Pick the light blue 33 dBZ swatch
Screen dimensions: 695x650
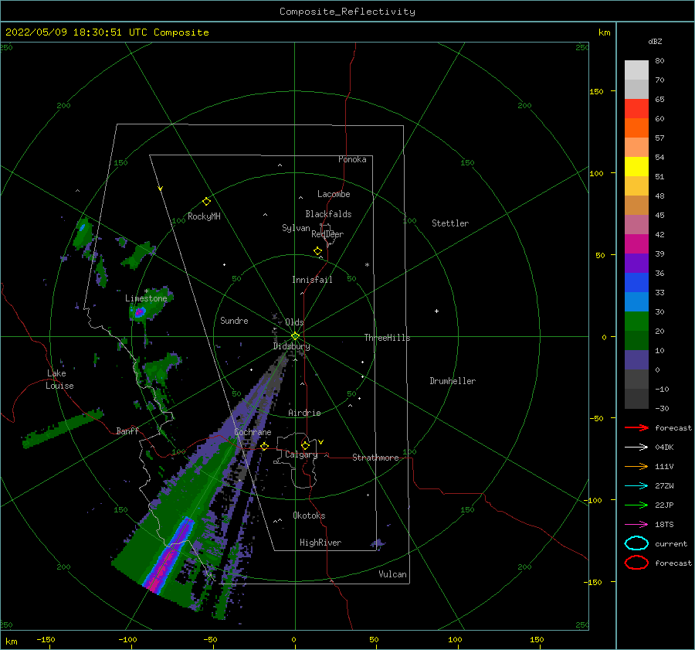(x=636, y=301)
